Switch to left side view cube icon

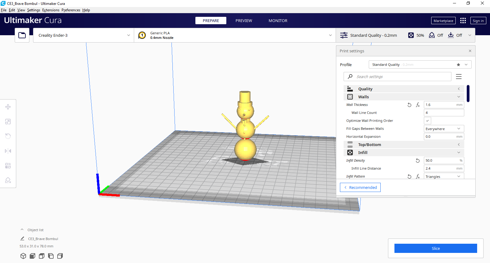(x=51, y=256)
